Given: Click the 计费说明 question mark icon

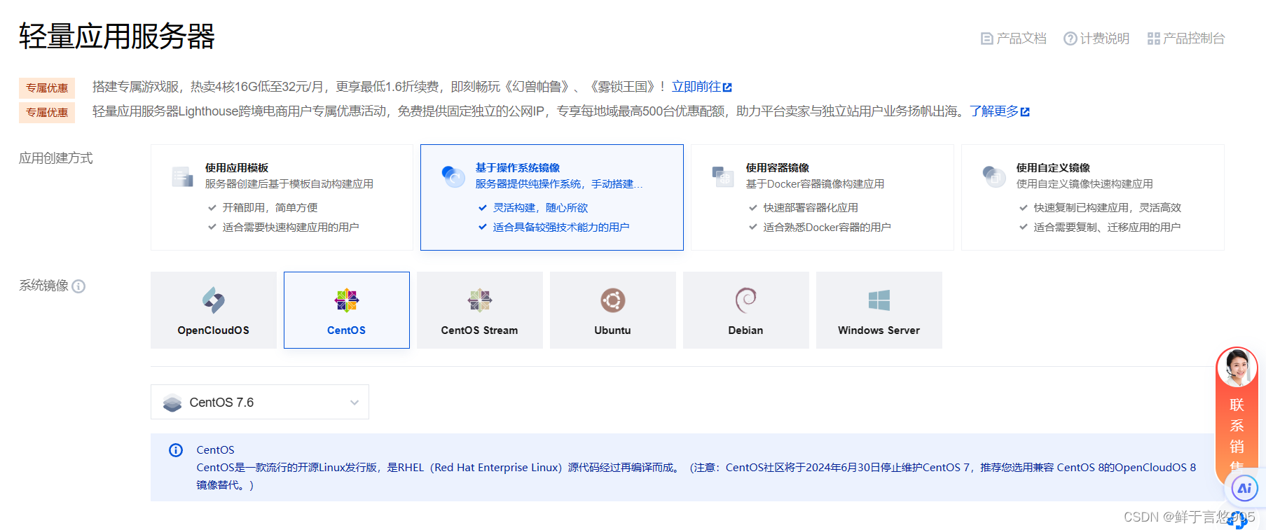Looking at the screenshot, I should pos(1070,39).
